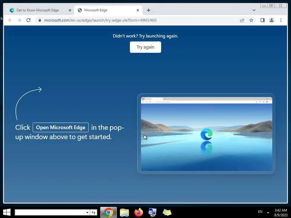291x218 pixels.
Task: Click the Edge preview image
Action: coord(206,134)
